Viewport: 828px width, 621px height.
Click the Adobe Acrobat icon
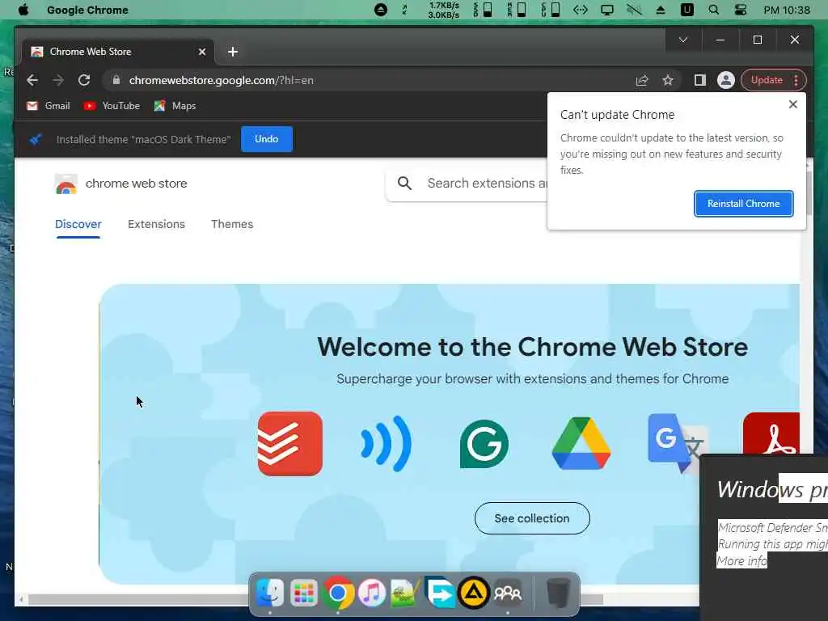point(771,433)
